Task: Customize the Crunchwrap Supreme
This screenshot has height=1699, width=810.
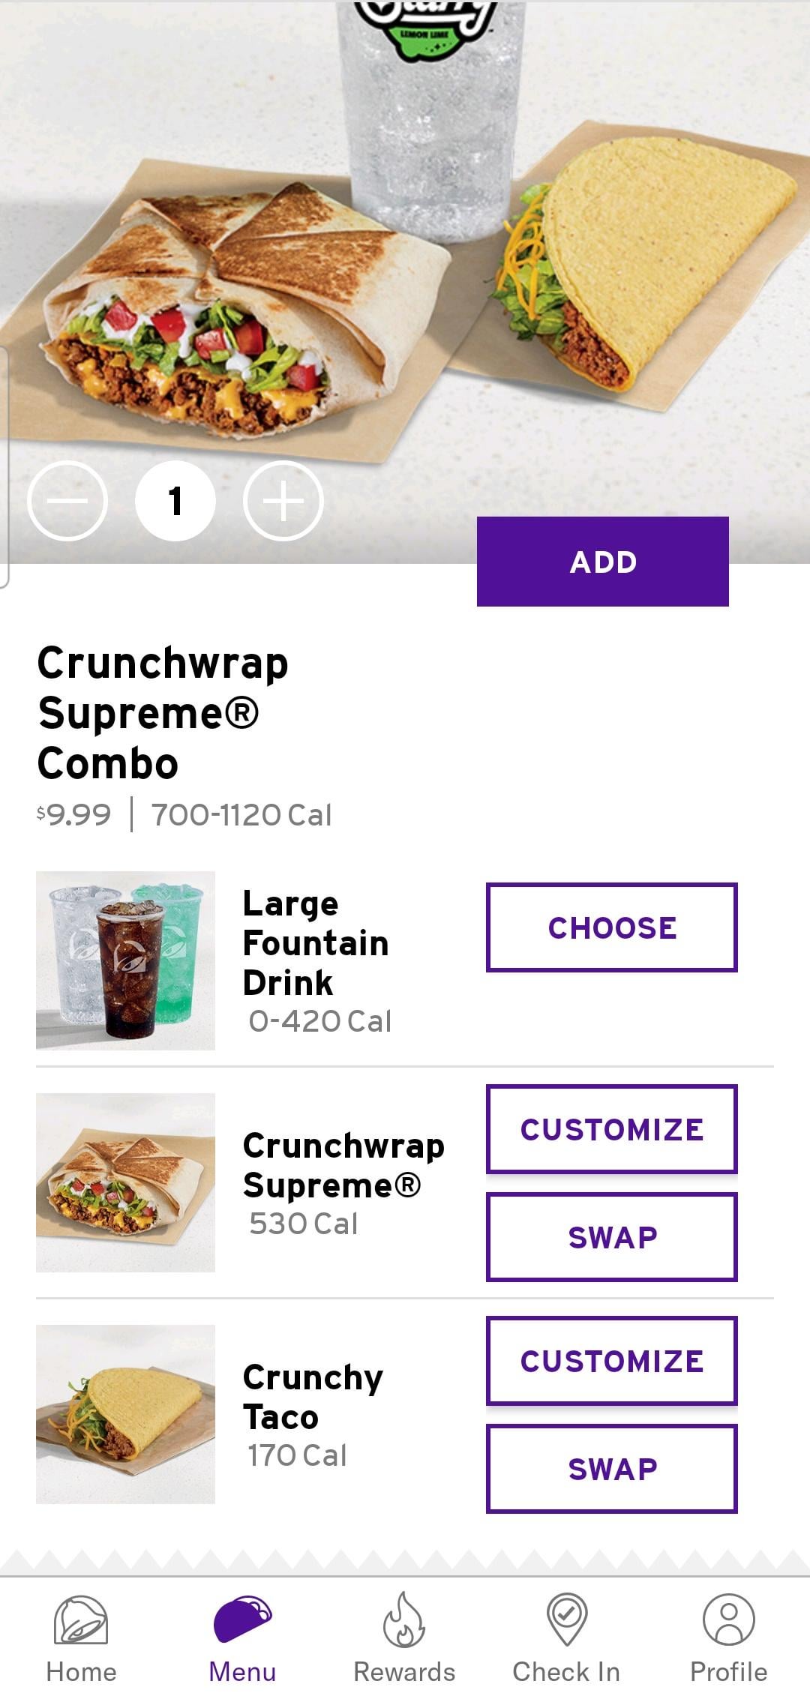Action: point(611,1129)
